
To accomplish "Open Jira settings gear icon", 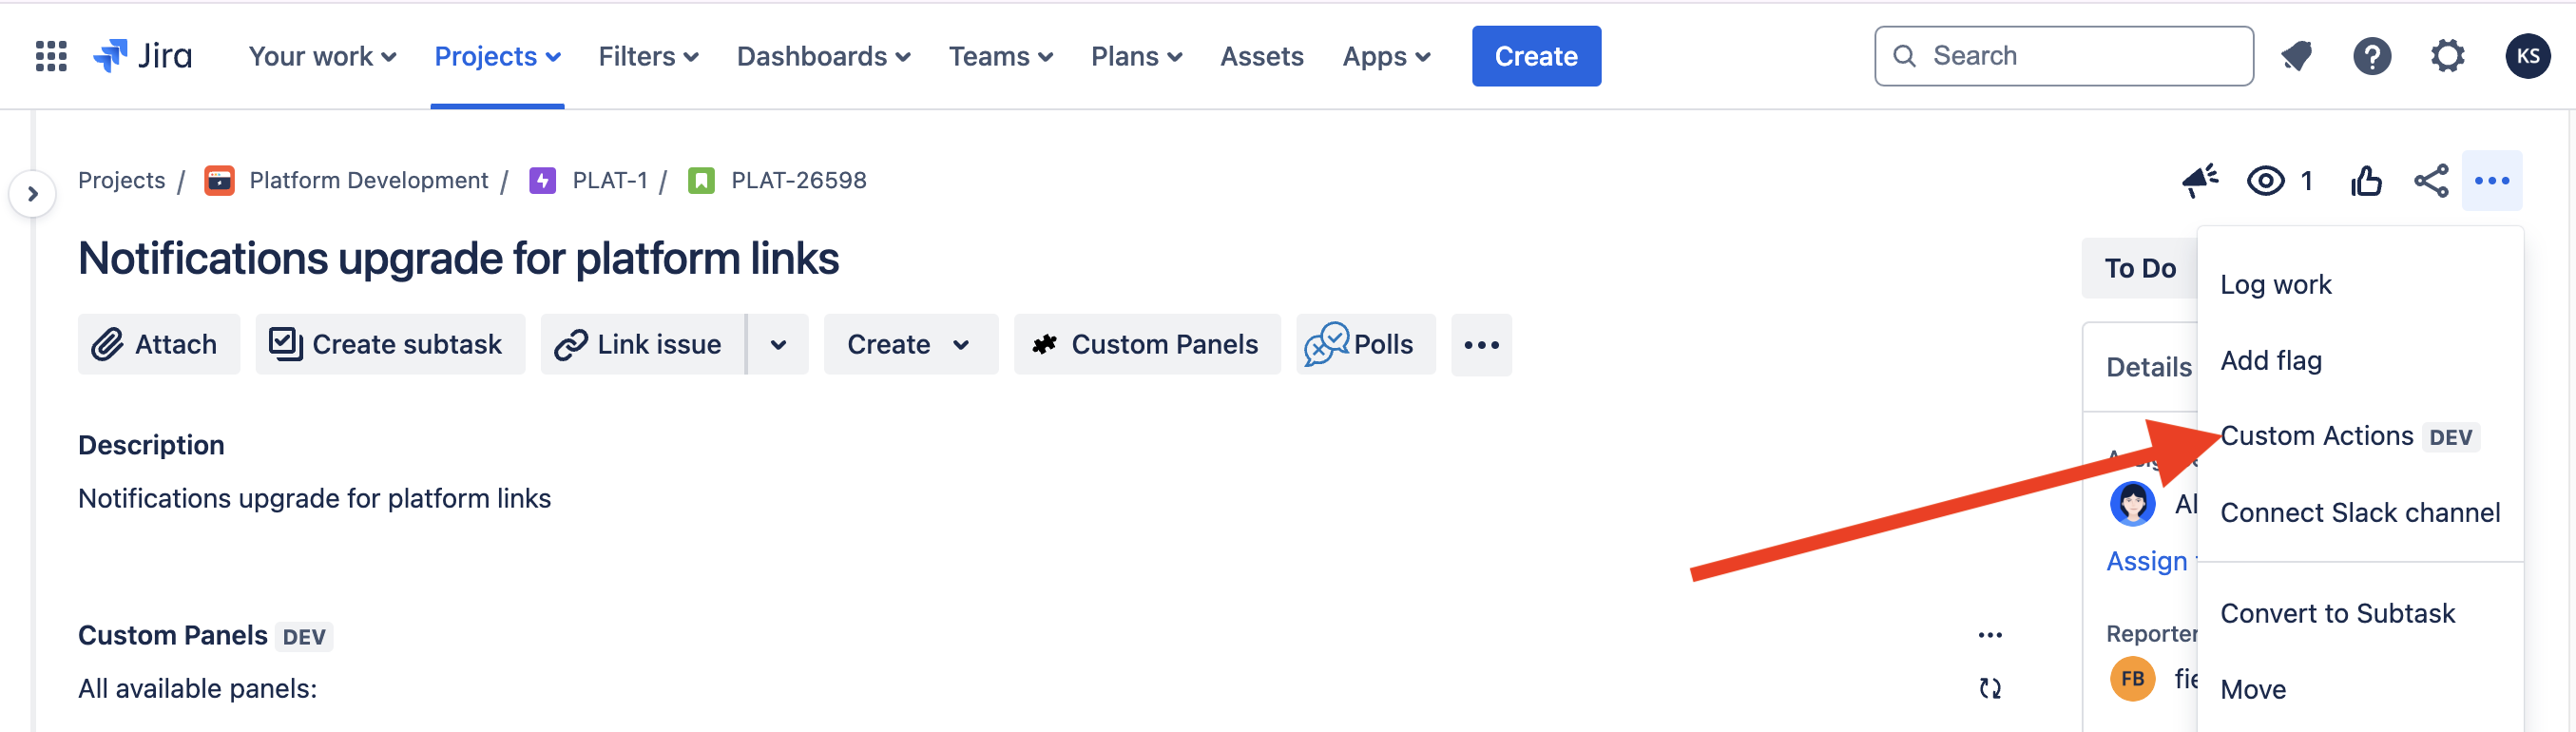I will coord(2447,56).
